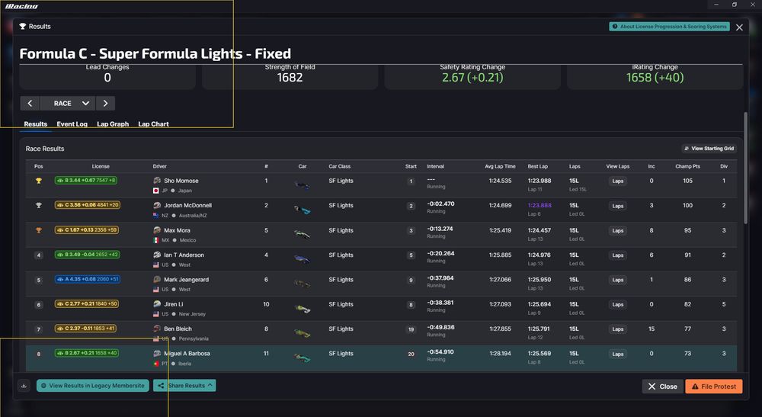
Task: Click Jordan McDonnell's car thumbnail
Action: 303,210
